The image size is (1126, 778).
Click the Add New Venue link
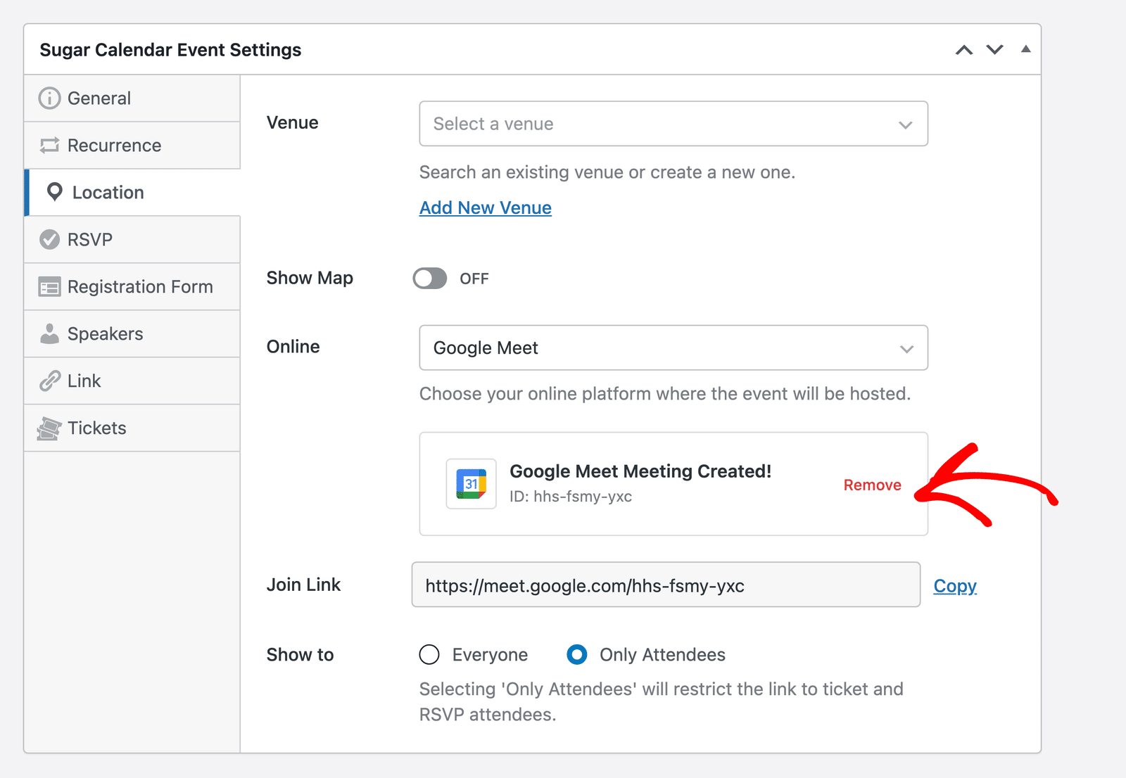[x=486, y=208]
